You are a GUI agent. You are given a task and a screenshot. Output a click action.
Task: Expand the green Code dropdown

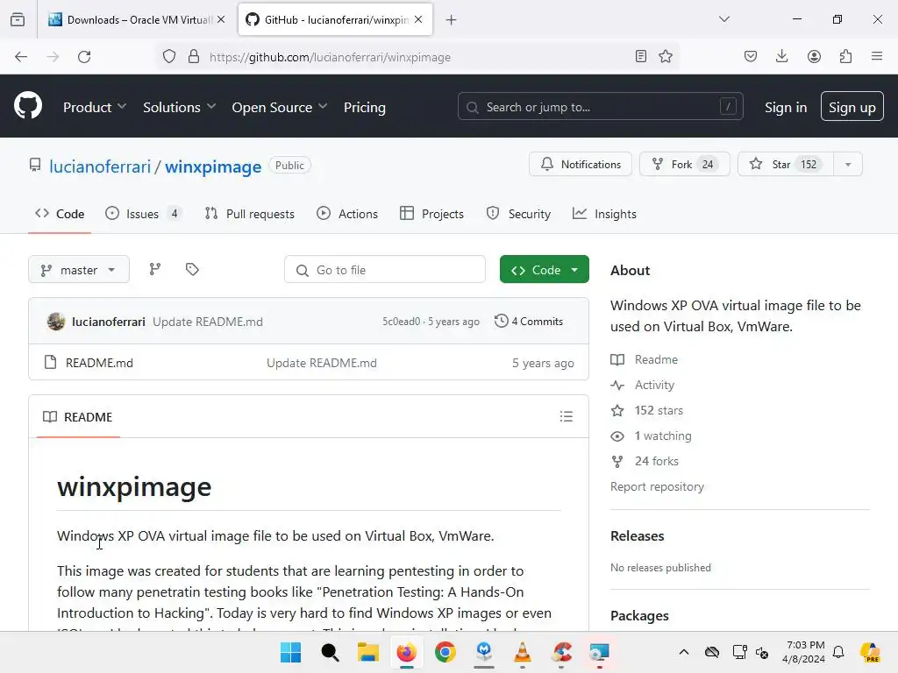tap(545, 270)
